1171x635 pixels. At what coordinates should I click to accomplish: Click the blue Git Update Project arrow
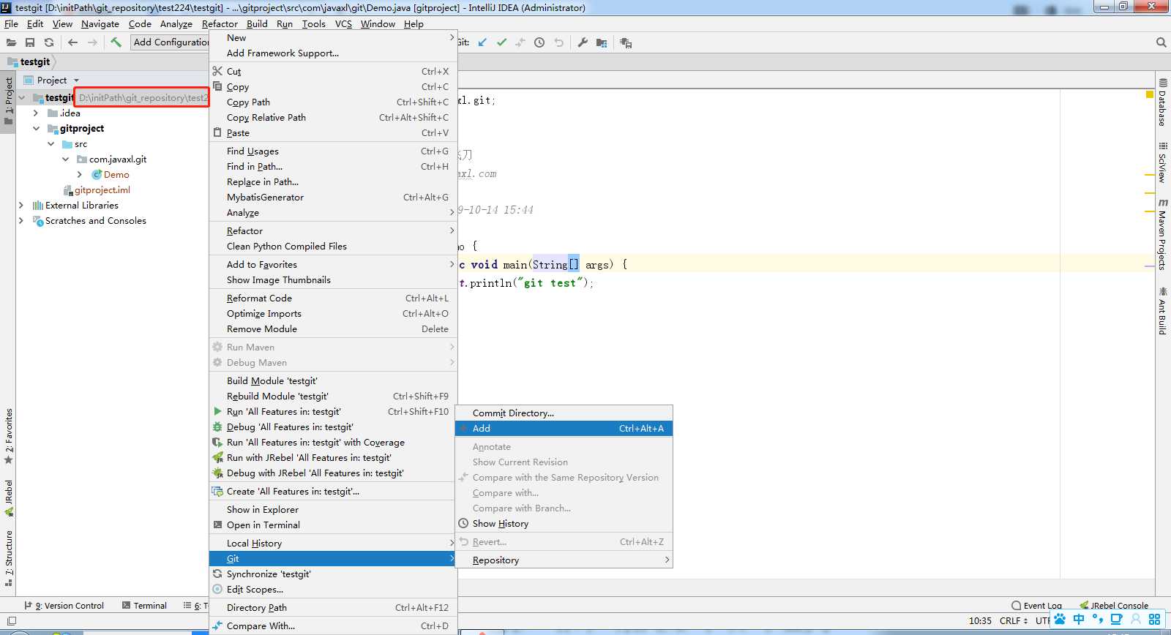pyautogui.click(x=482, y=42)
